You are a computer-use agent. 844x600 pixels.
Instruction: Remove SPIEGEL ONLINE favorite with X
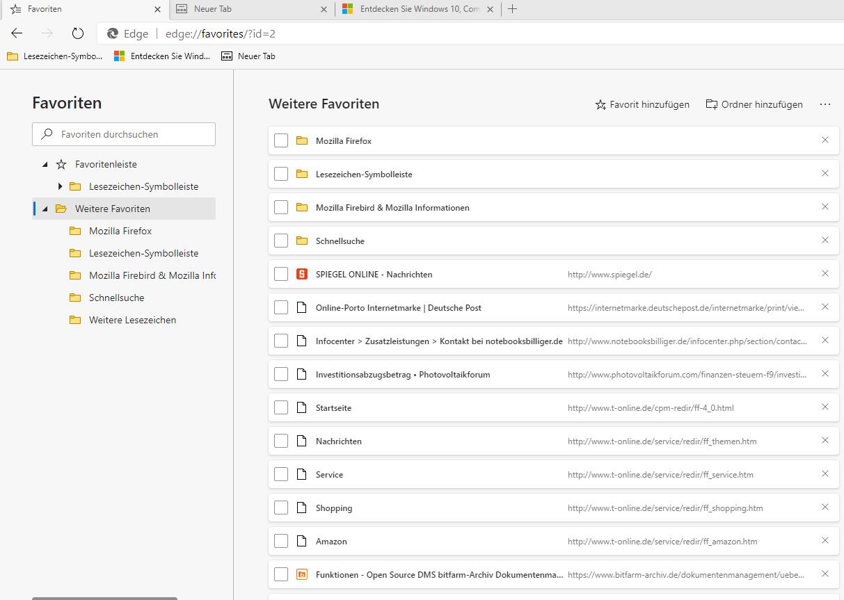[825, 274]
